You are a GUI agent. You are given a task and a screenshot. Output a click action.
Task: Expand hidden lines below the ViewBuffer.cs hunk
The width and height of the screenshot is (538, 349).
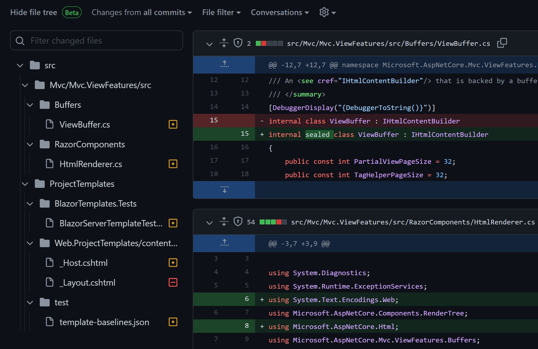pyautogui.click(x=224, y=190)
